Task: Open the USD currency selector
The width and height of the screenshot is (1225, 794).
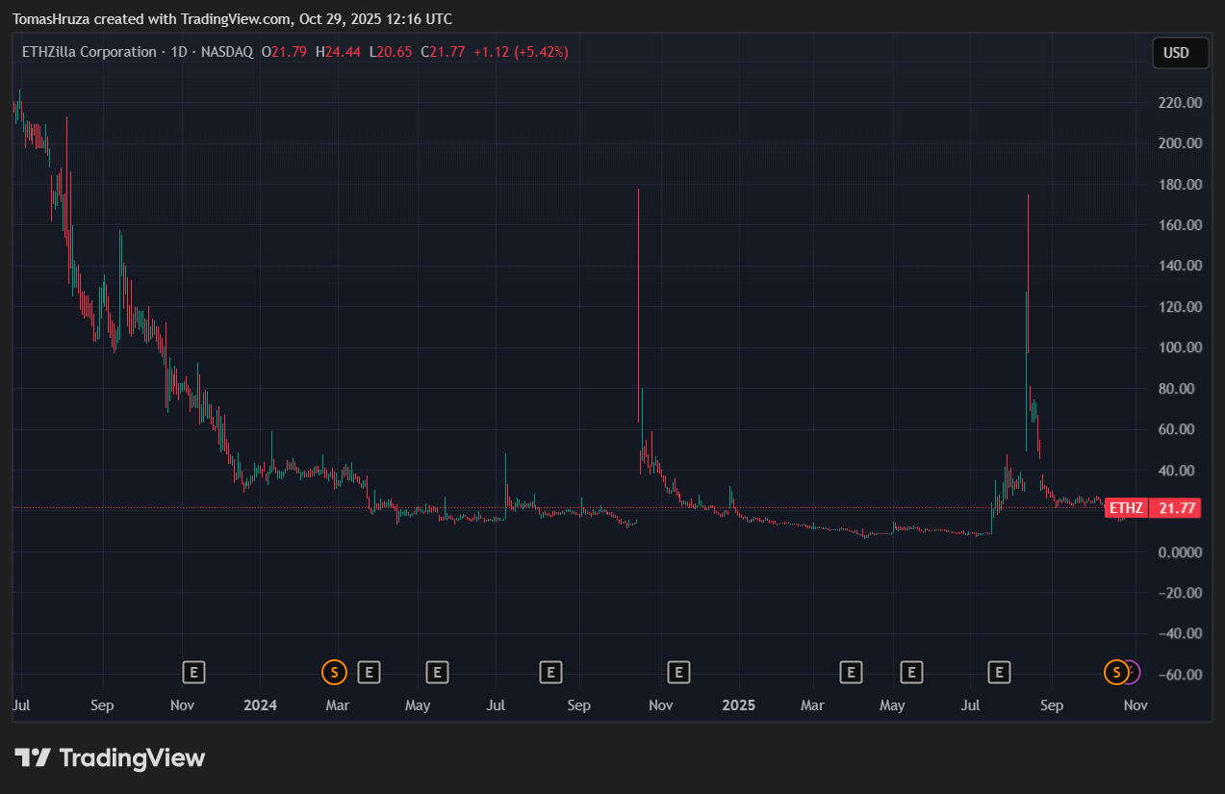Action: point(1180,53)
